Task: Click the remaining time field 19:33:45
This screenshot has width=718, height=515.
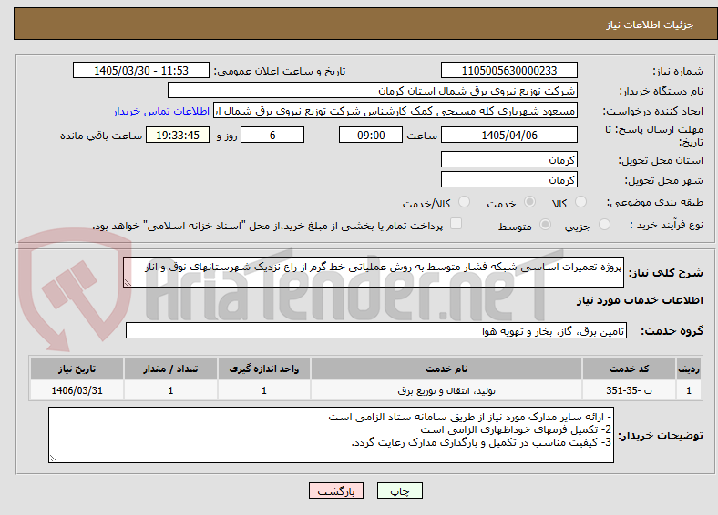Action: (178, 135)
